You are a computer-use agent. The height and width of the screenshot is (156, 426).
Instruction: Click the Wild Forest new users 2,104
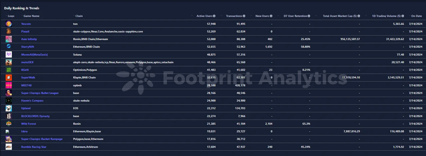pos(268,124)
